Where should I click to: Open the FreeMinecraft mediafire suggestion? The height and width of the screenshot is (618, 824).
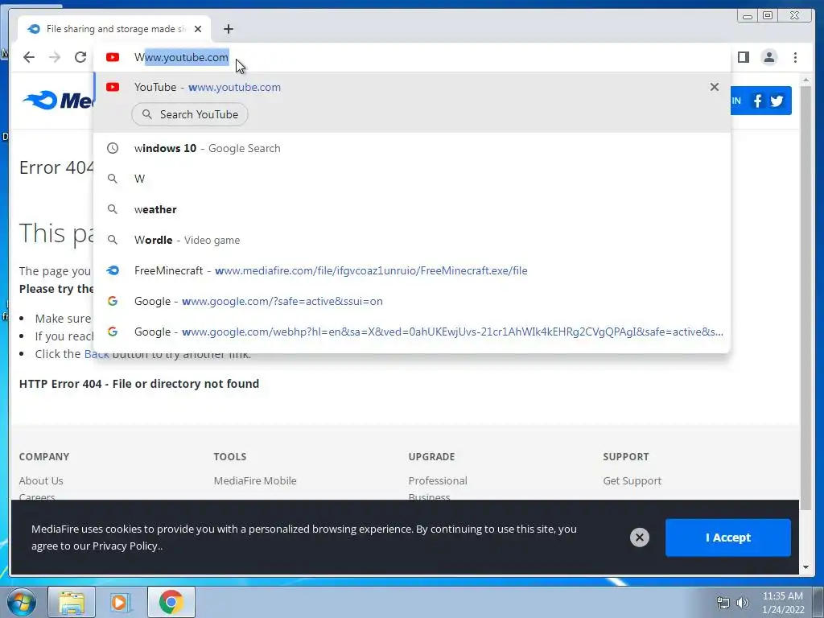[412, 270]
